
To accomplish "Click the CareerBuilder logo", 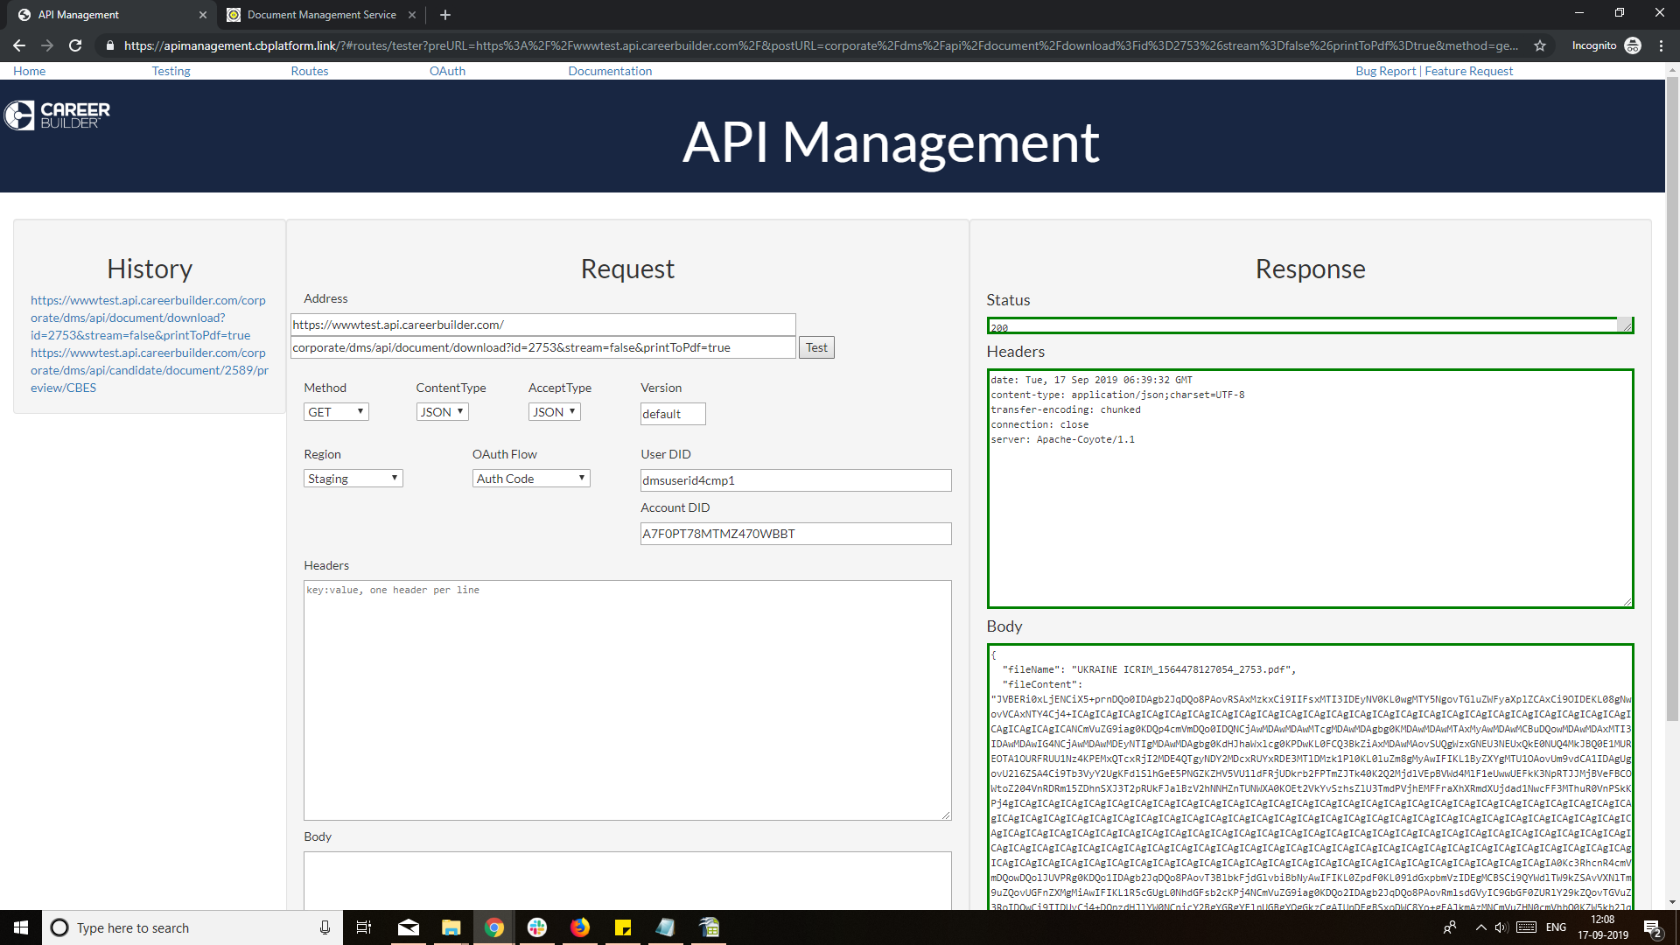I will click(58, 115).
